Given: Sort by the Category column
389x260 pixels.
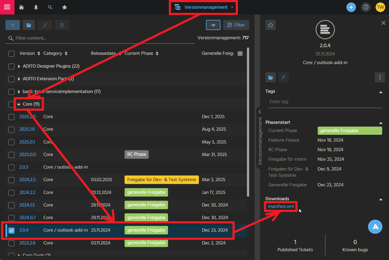Looking at the screenshot, I should (x=55, y=53).
